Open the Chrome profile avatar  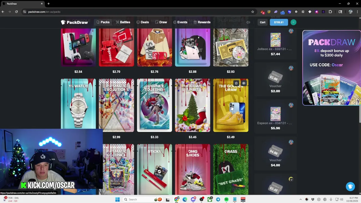(351, 12)
